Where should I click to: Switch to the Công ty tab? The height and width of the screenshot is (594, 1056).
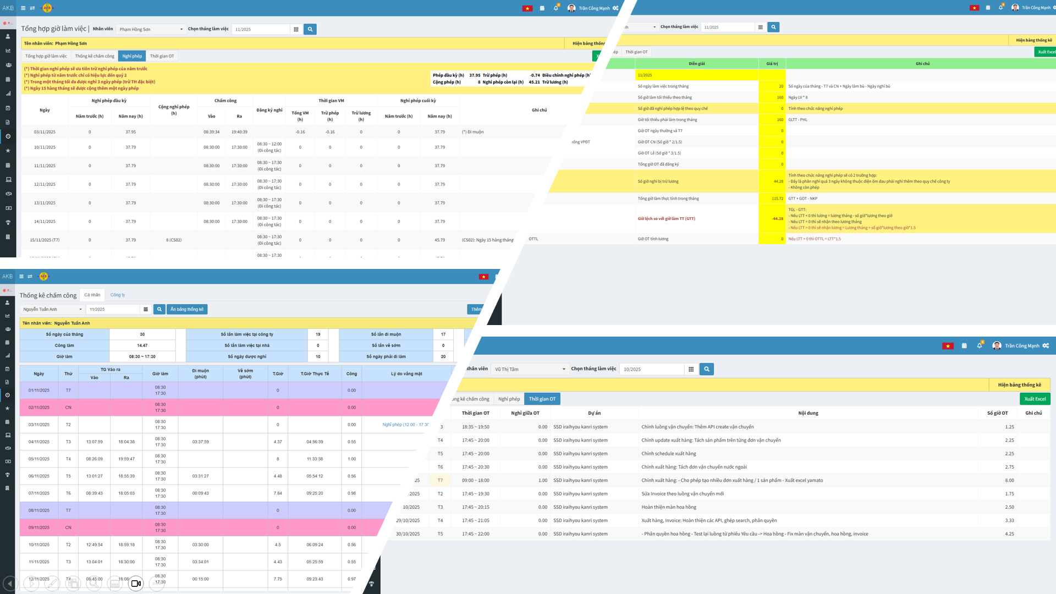click(x=117, y=295)
